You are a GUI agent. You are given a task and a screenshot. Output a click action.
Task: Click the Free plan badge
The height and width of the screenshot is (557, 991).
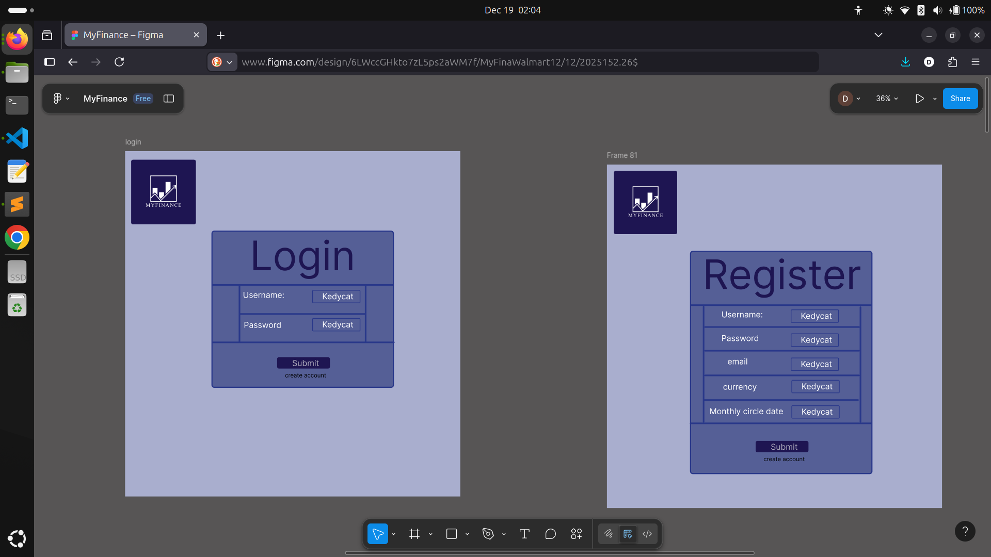click(x=142, y=98)
